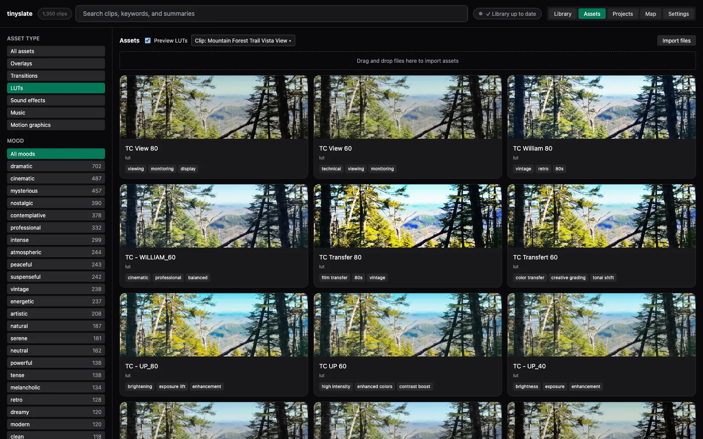Click the 1,350 clips badge
Screen dimensions: 703x439
point(55,14)
